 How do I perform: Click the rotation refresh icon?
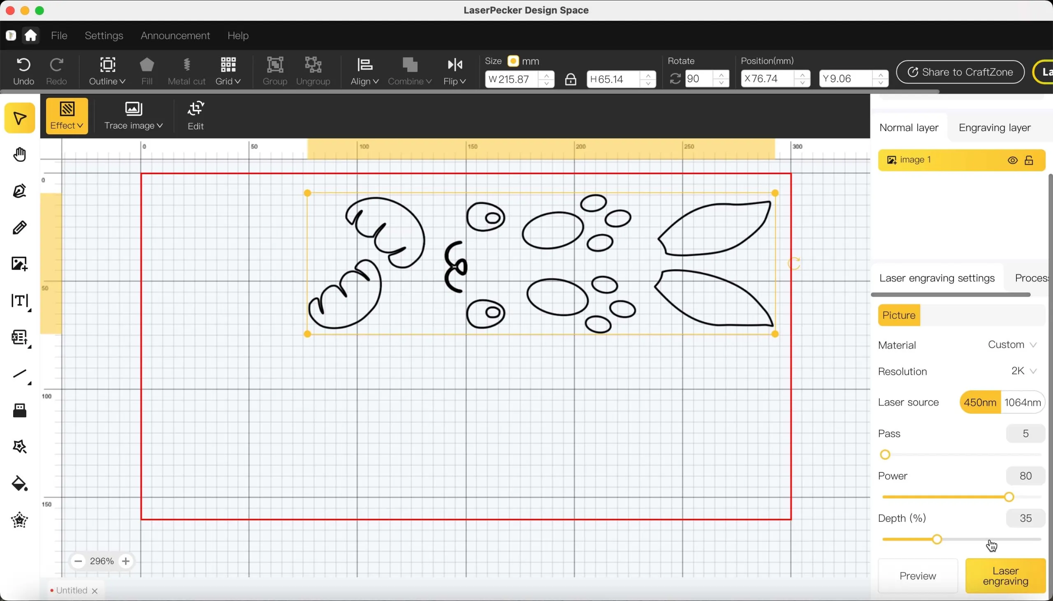click(x=675, y=78)
